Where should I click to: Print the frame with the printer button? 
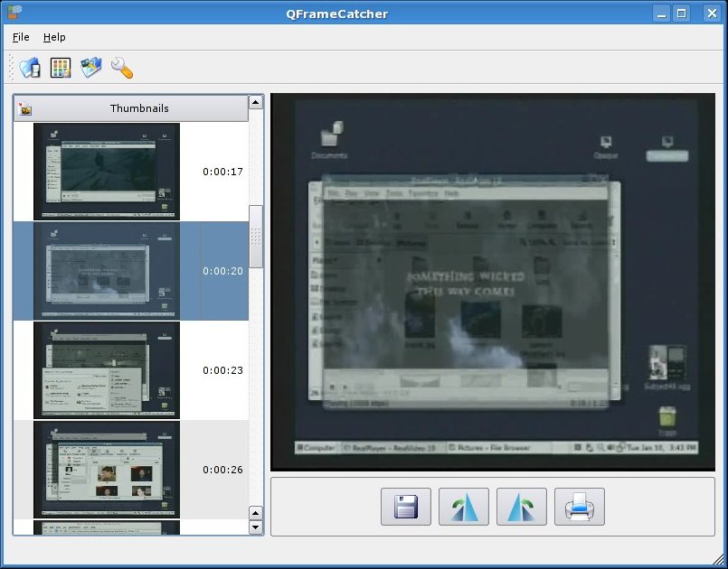580,507
